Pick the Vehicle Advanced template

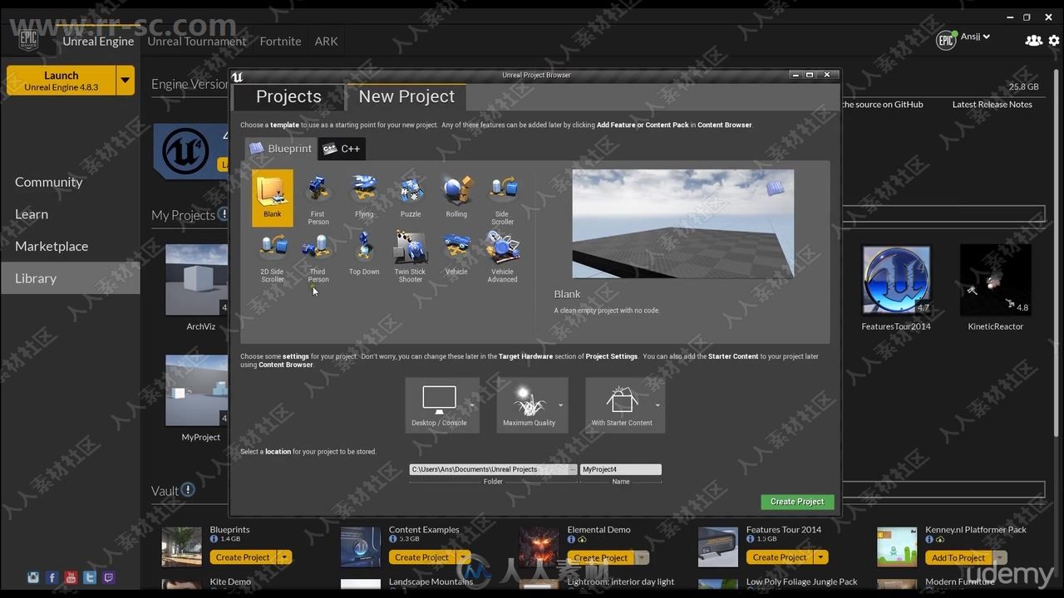coord(503,257)
